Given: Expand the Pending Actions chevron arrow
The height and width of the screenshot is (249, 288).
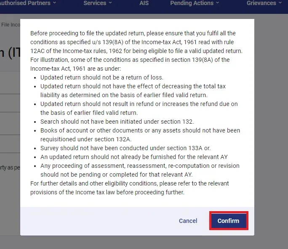Looking at the screenshot, I should pos(218,3).
